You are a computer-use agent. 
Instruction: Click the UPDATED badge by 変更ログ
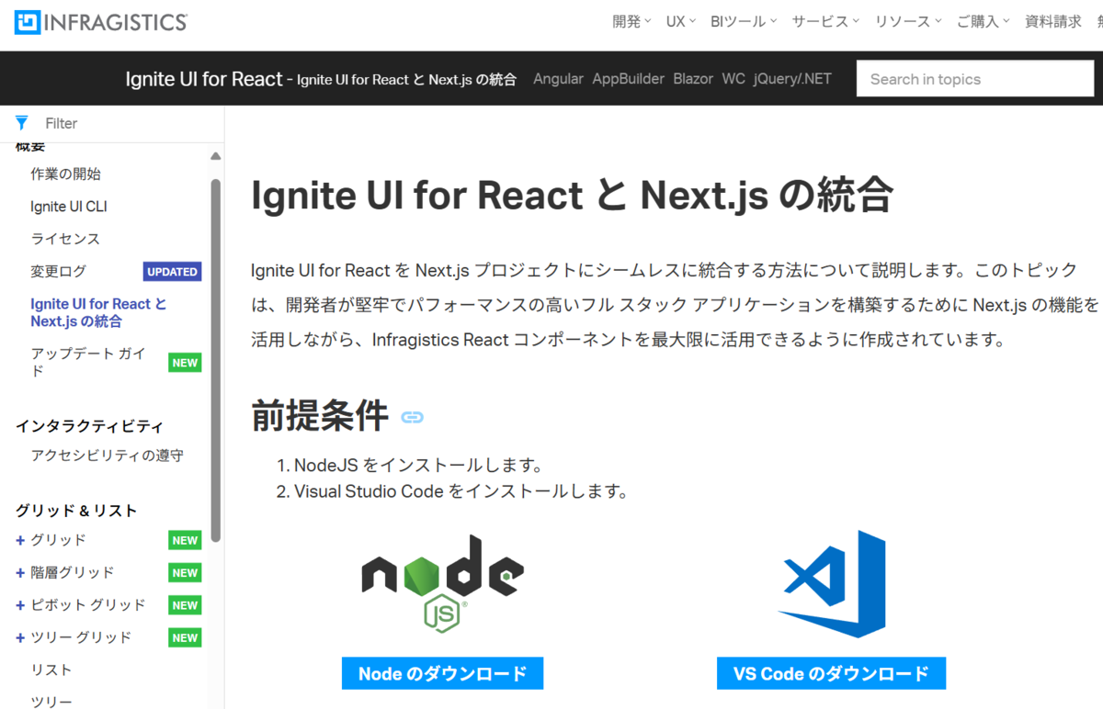[172, 272]
